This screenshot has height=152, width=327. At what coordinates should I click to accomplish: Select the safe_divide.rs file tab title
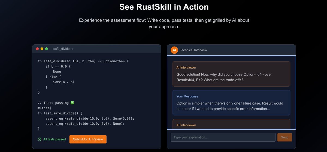(x=63, y=49)
